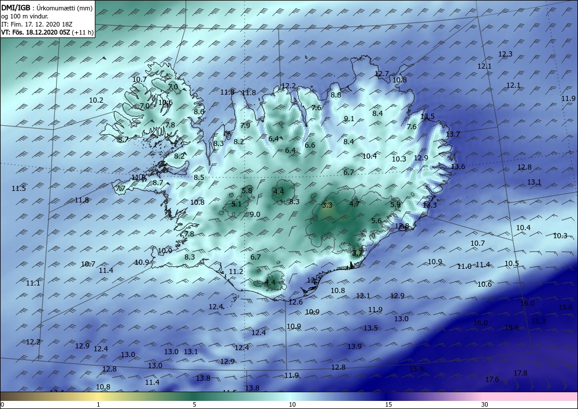Viewport: 578px width, 409px height.
Task: Click the map value 5.1
Action: [x=236, y=204]
